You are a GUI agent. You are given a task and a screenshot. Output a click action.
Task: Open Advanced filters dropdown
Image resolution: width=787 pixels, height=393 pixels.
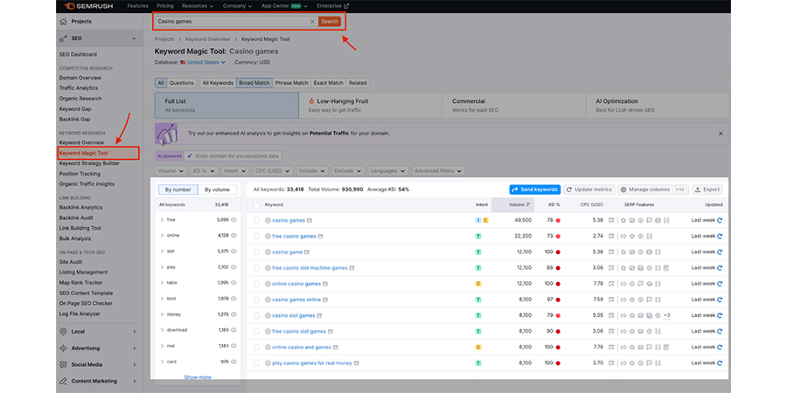438,171
